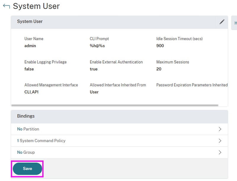Select the admin User Name value
The height and width of the screenshot is (181, 237).
pos(30,46)
